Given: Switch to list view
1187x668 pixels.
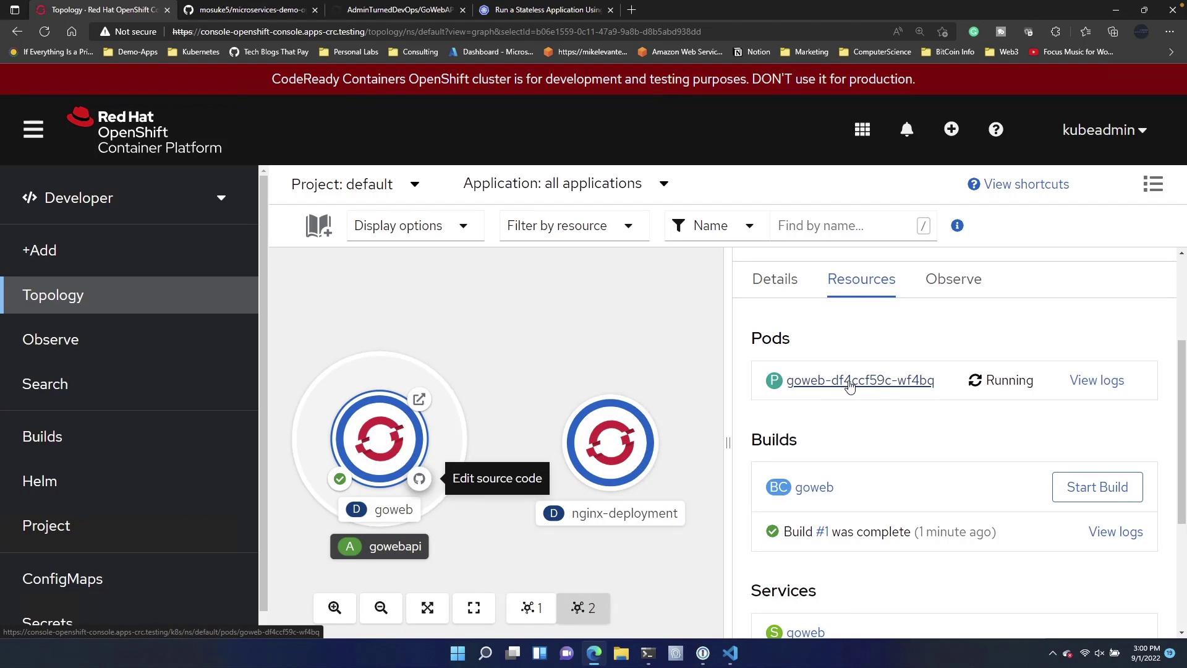Looking at the screenshot, I should pyautogui.click(x=1153, y=184).
